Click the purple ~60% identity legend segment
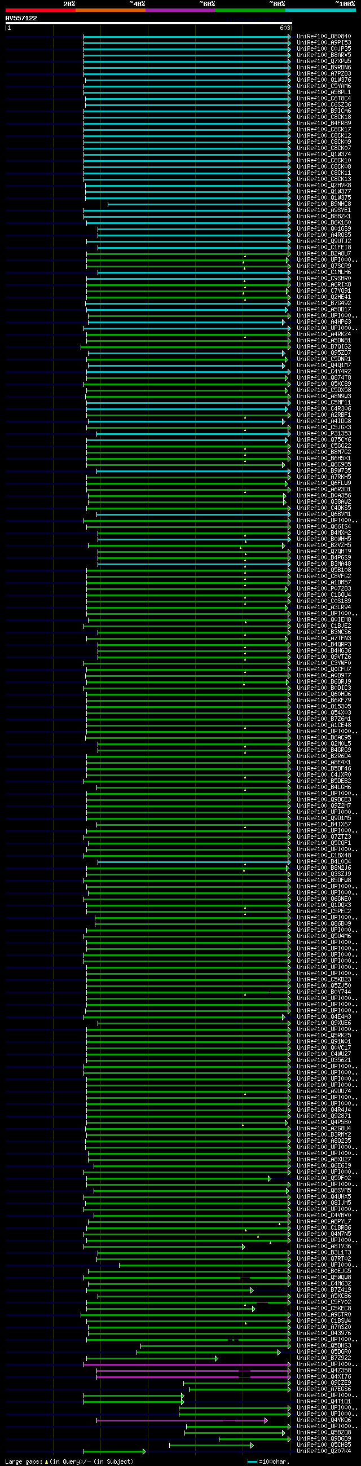This screenshot has height=1466, width=361. tap(180, 10)
